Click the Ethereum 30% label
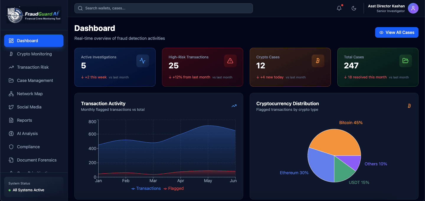 pyautogui.click(x=294, y=173)
